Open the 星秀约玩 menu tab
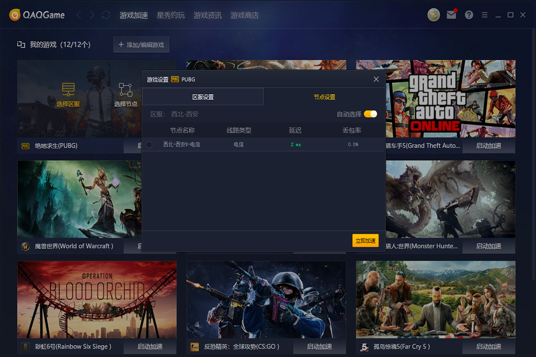 (x=170, y=15)
